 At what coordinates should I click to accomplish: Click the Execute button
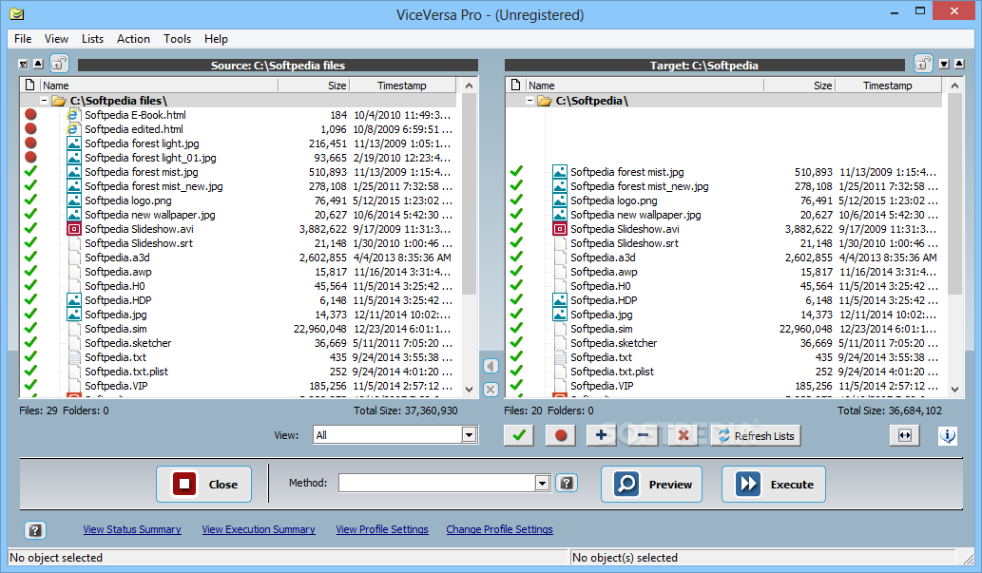(x=774, y=484)
